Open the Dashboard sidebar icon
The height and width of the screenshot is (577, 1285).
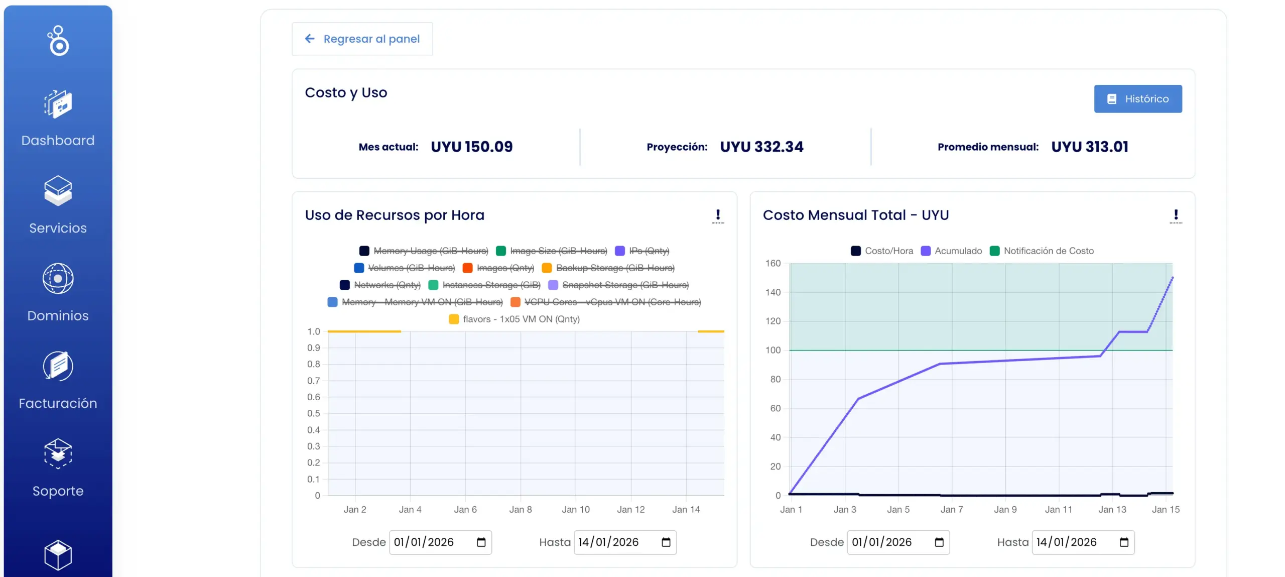click(58, 104)
